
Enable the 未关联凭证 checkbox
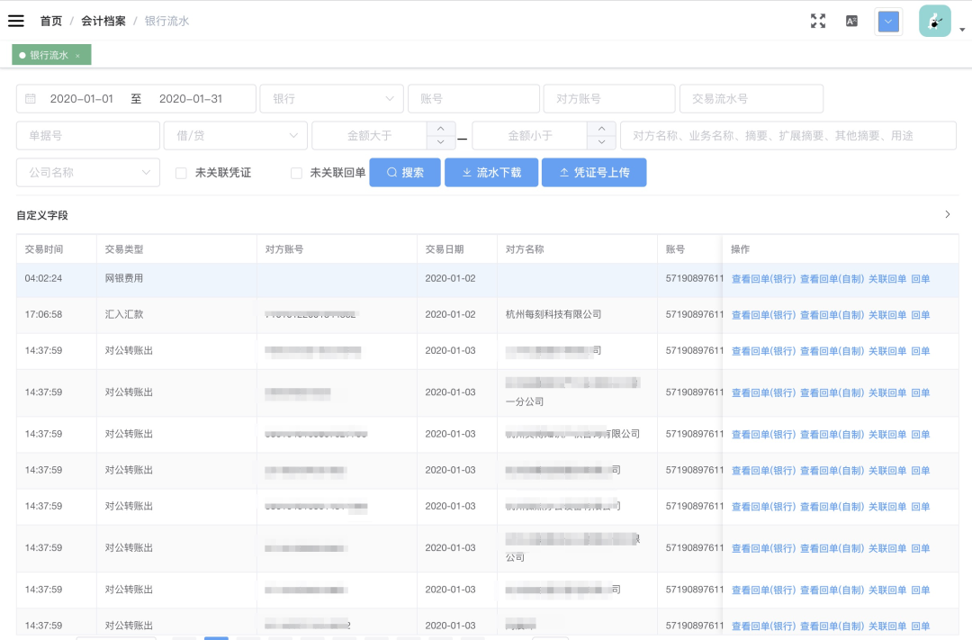(179, 172)
